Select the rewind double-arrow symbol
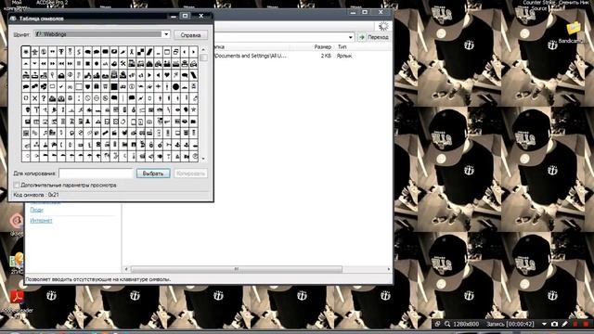This screenshot has width=594, height=334. click(44, 64)
